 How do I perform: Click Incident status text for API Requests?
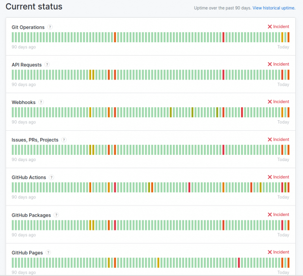pos(281,64)
